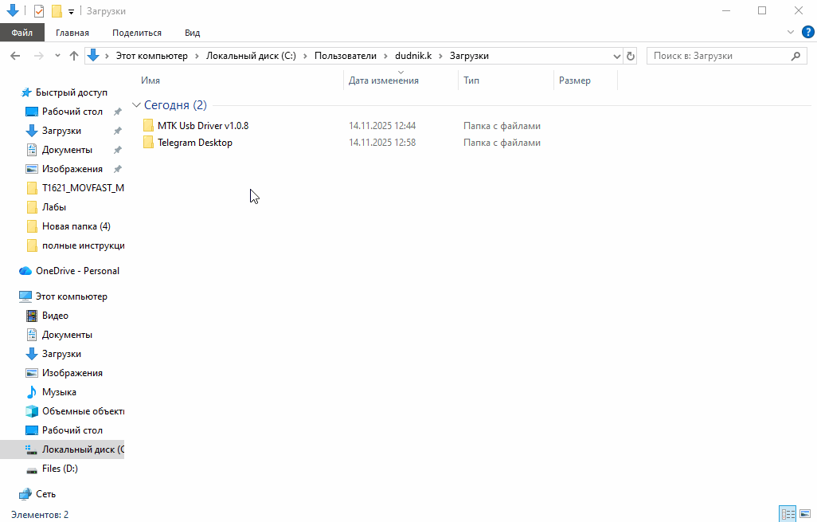Switch to details view layout
Viewport: 817px width, 522px height.
[x=787, y=514]
